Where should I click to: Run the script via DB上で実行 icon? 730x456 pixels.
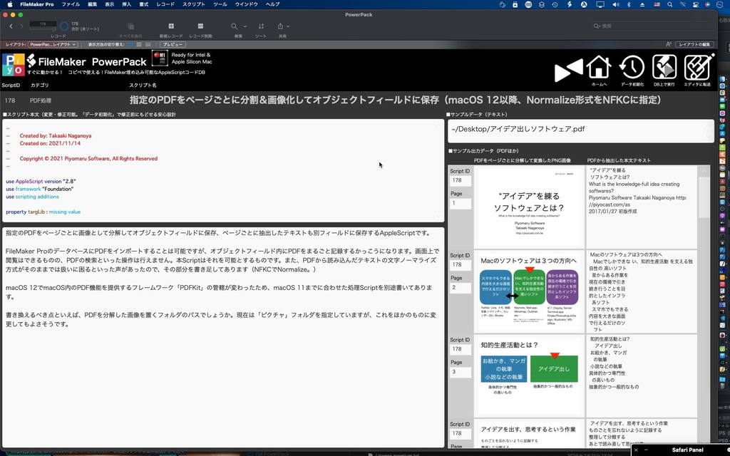(664, 68)
